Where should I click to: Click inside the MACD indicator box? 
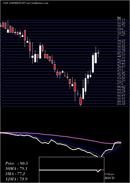point(71,170)
